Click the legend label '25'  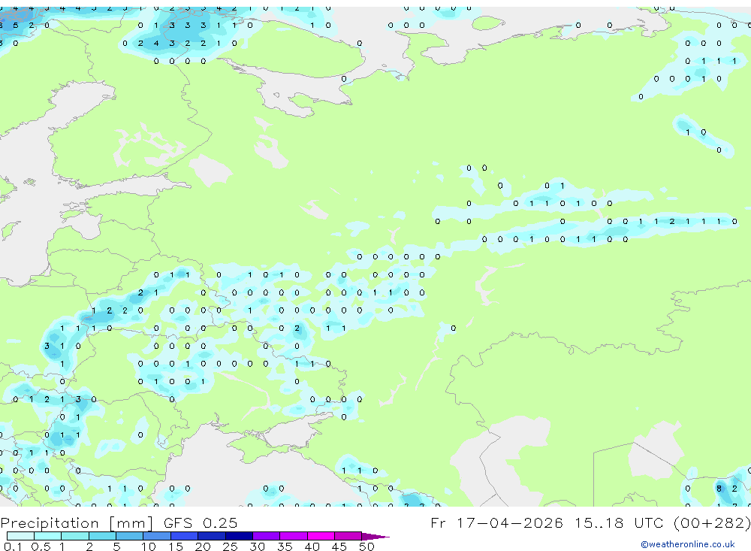pos(230,546)
